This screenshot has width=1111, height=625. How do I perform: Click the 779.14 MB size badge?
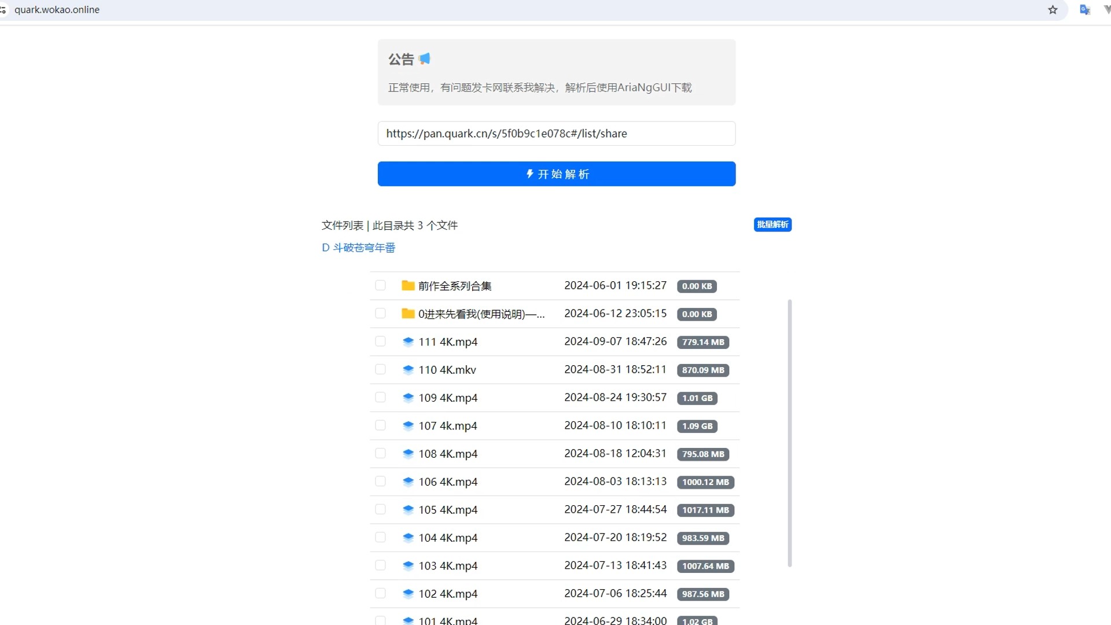point(703,342)
